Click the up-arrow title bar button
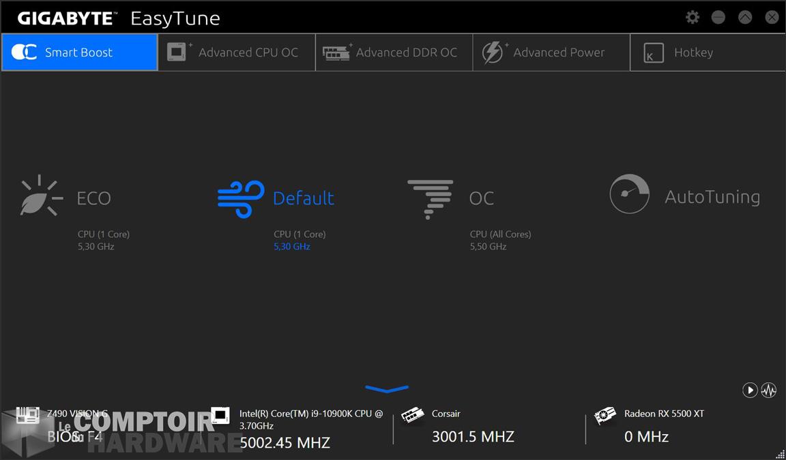This screenshot has height=460, width=786. pos(745,18)
